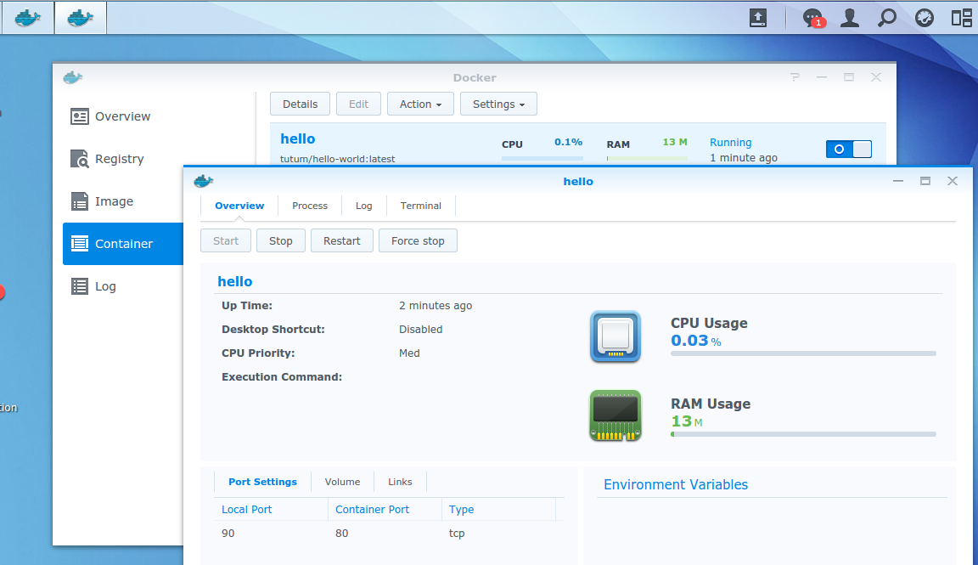Image resolution: width=978 pixels, height=565 pixels.
Task: Click the CPU Priority value Med
Action: [x=409, y=353]
